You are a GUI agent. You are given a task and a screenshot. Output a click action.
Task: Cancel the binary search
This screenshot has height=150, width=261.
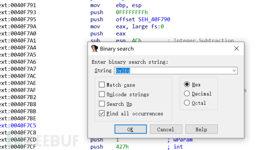coord(166,129)
